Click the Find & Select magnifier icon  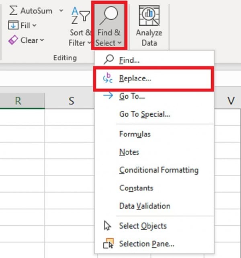(109, 16)
